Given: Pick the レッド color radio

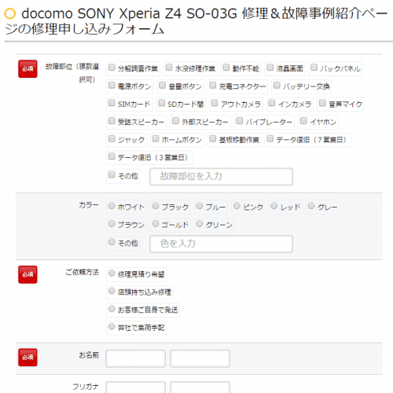Looking at the screenshot, I should [x=274, y=206].
